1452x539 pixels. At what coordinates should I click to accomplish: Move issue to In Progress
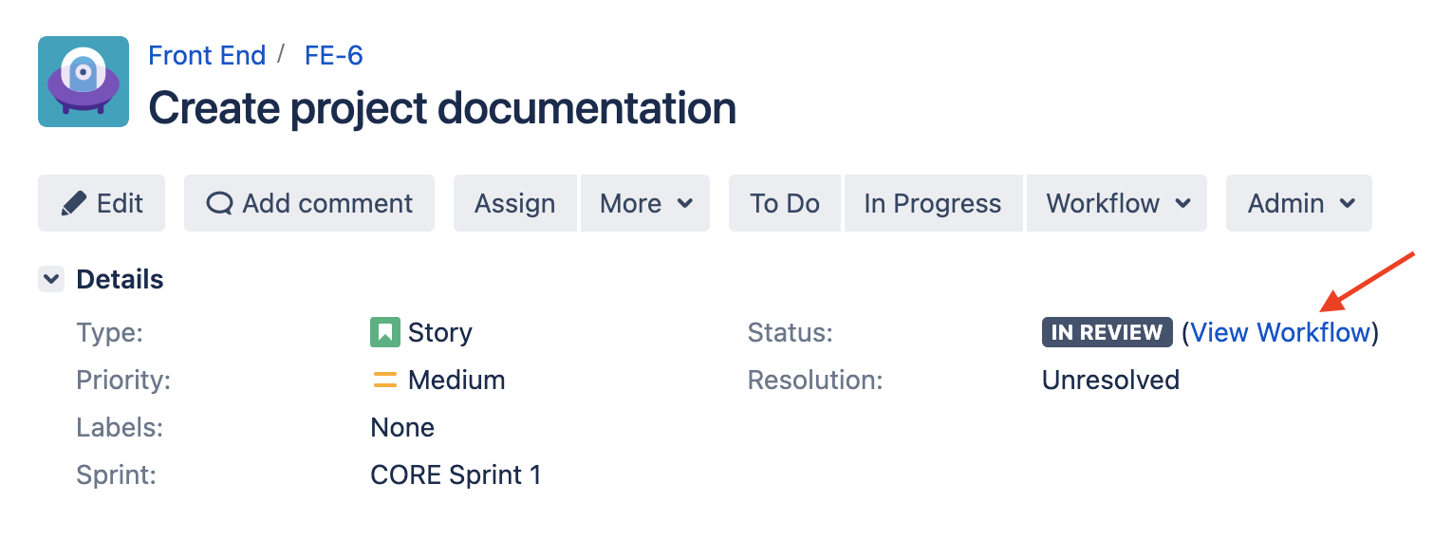[x=933, y=203]
